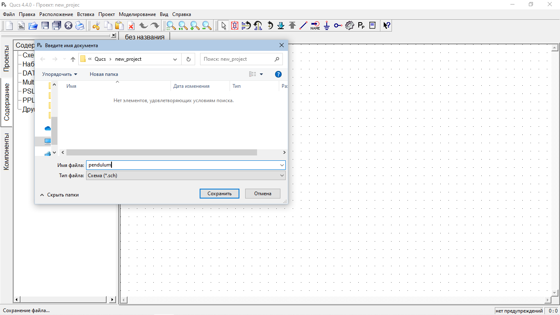Viewport: 560px width, 315px height.
Task: Open the Моделирование menu
Action: coord(137,14)
